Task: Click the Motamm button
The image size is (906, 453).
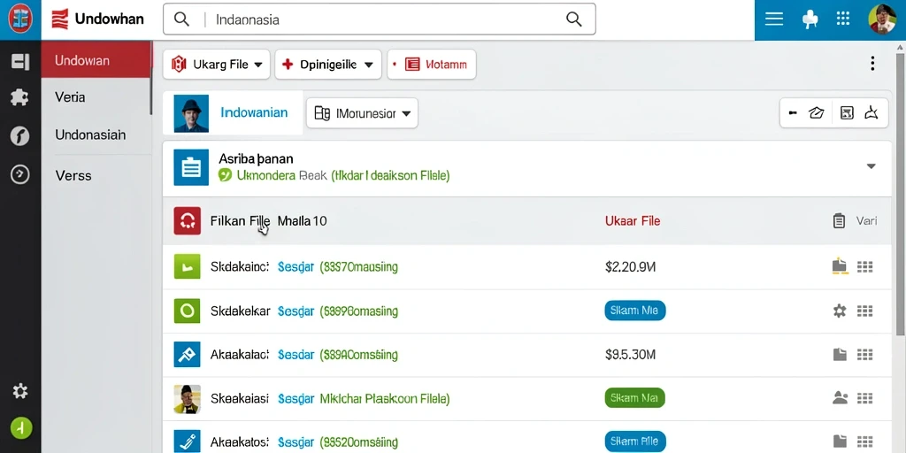Action: [x=431, y=64]
